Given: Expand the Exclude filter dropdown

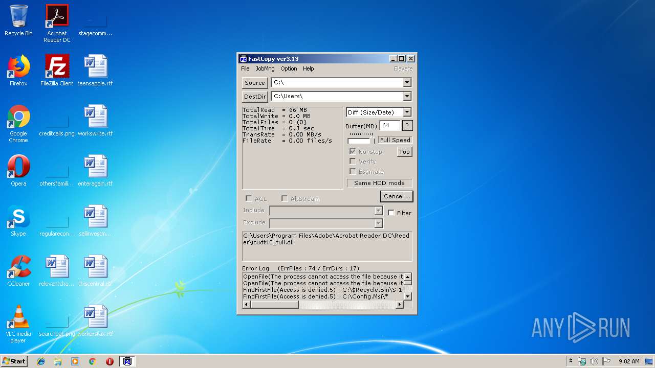Looking at the screenshot, I should (x=378, y=223).
